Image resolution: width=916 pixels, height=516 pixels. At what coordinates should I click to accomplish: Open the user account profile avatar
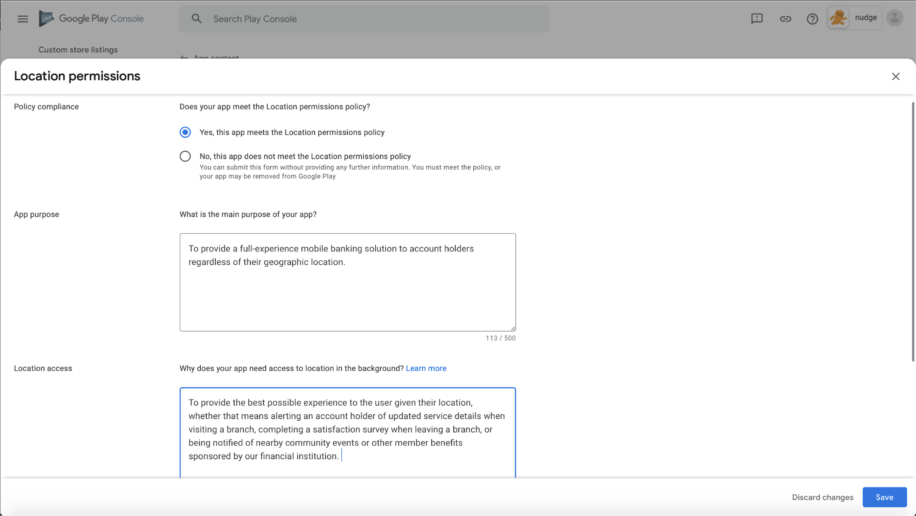[894, 18]
